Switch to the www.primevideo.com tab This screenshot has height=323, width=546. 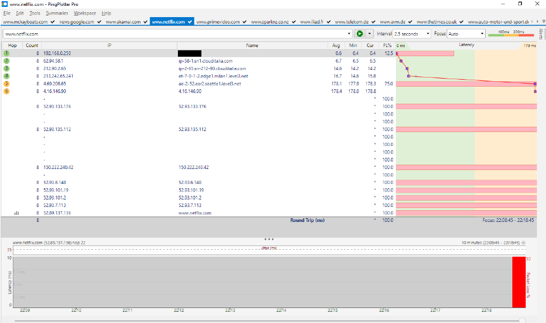218,21
